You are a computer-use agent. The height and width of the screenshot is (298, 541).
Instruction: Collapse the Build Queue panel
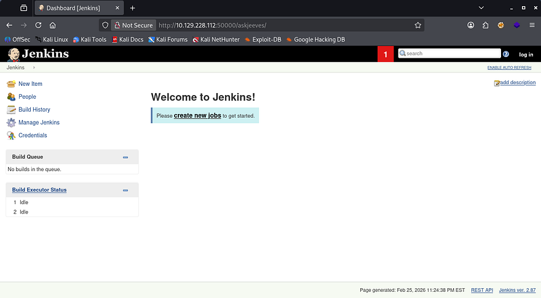click(125, 157)
